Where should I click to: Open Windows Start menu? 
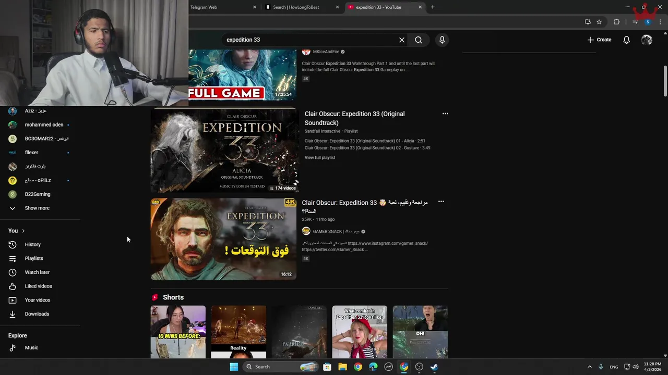tap(234, 367)
